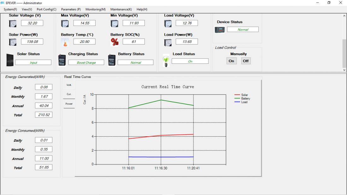Click the 11:16:30 time axis label
The image size is (347, 195).
(161, 168)
